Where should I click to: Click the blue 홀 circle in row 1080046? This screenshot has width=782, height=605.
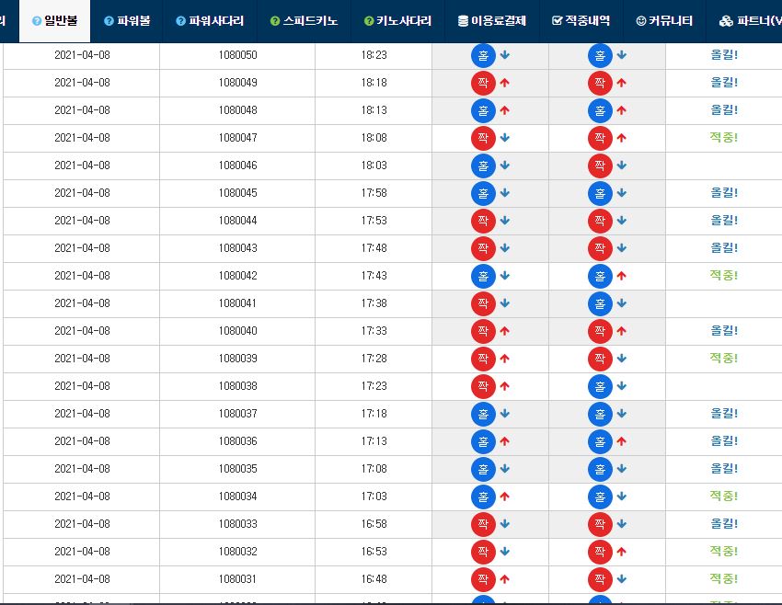click(483, 166)
